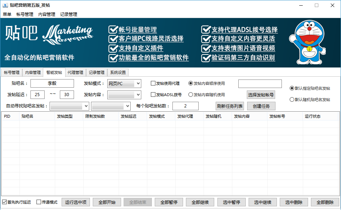Open second 自动寻找贴吧名发帖 dropdown
Screen dimensions: 341x218
(111, 106)
